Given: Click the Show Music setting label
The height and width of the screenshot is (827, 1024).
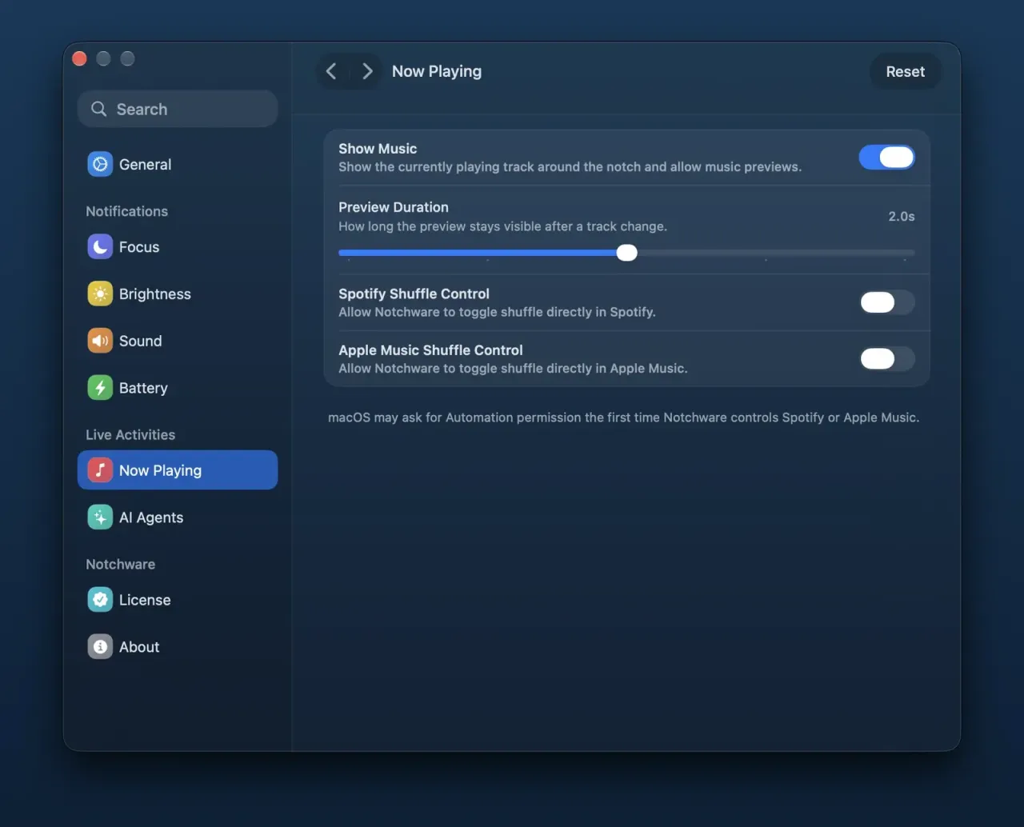Looking at the screenshot, I should (x=378, y=149).
